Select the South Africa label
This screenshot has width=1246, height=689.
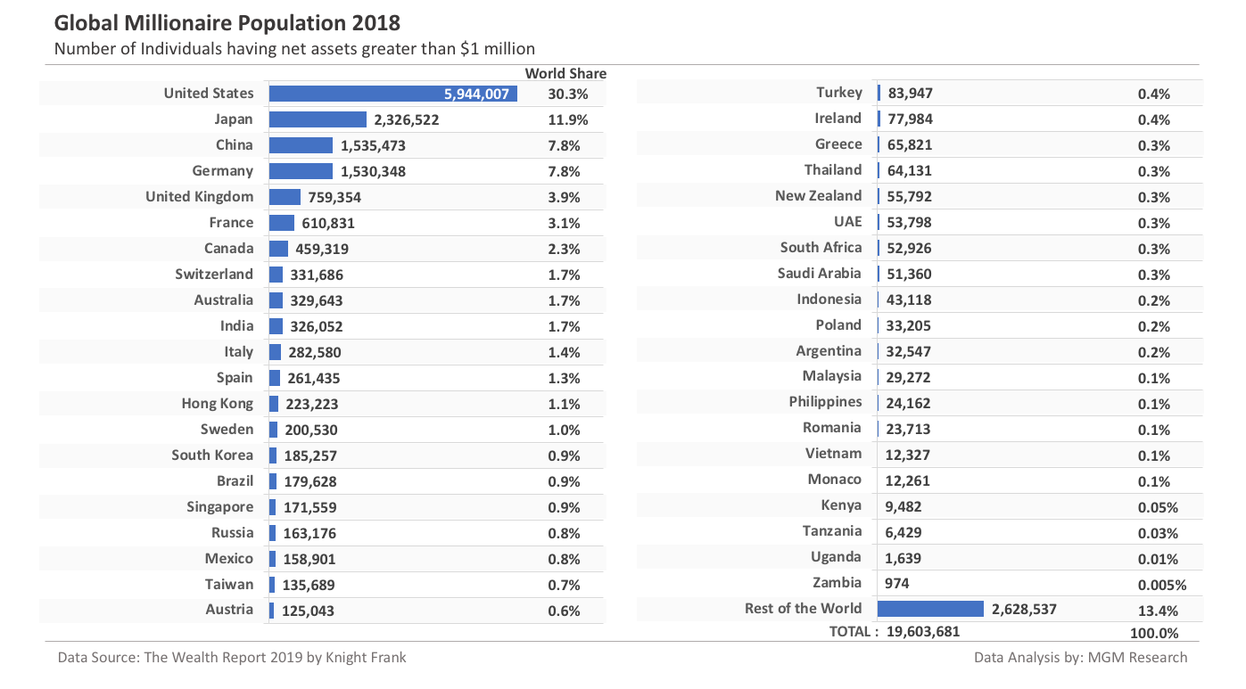[821, 247]
